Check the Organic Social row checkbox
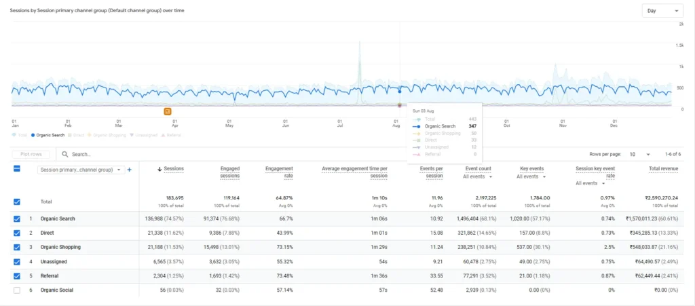 17,290
